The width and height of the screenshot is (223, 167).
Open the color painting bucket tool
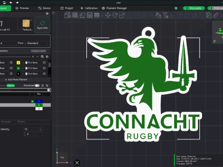click(x=158, y=15)
